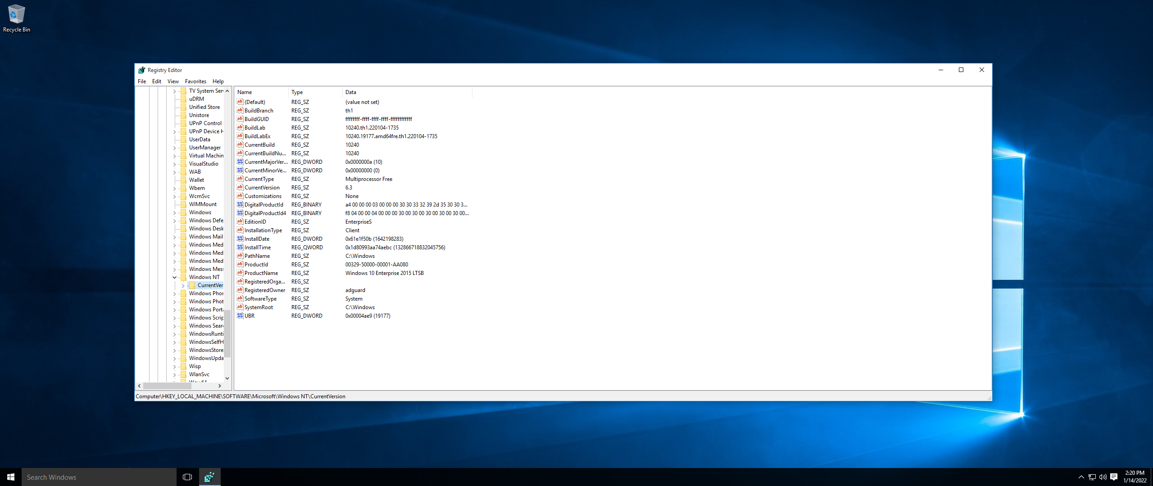The image size is (1153, 486).
Task: Click the network tray icon
Action: [x=1092, y=477]
